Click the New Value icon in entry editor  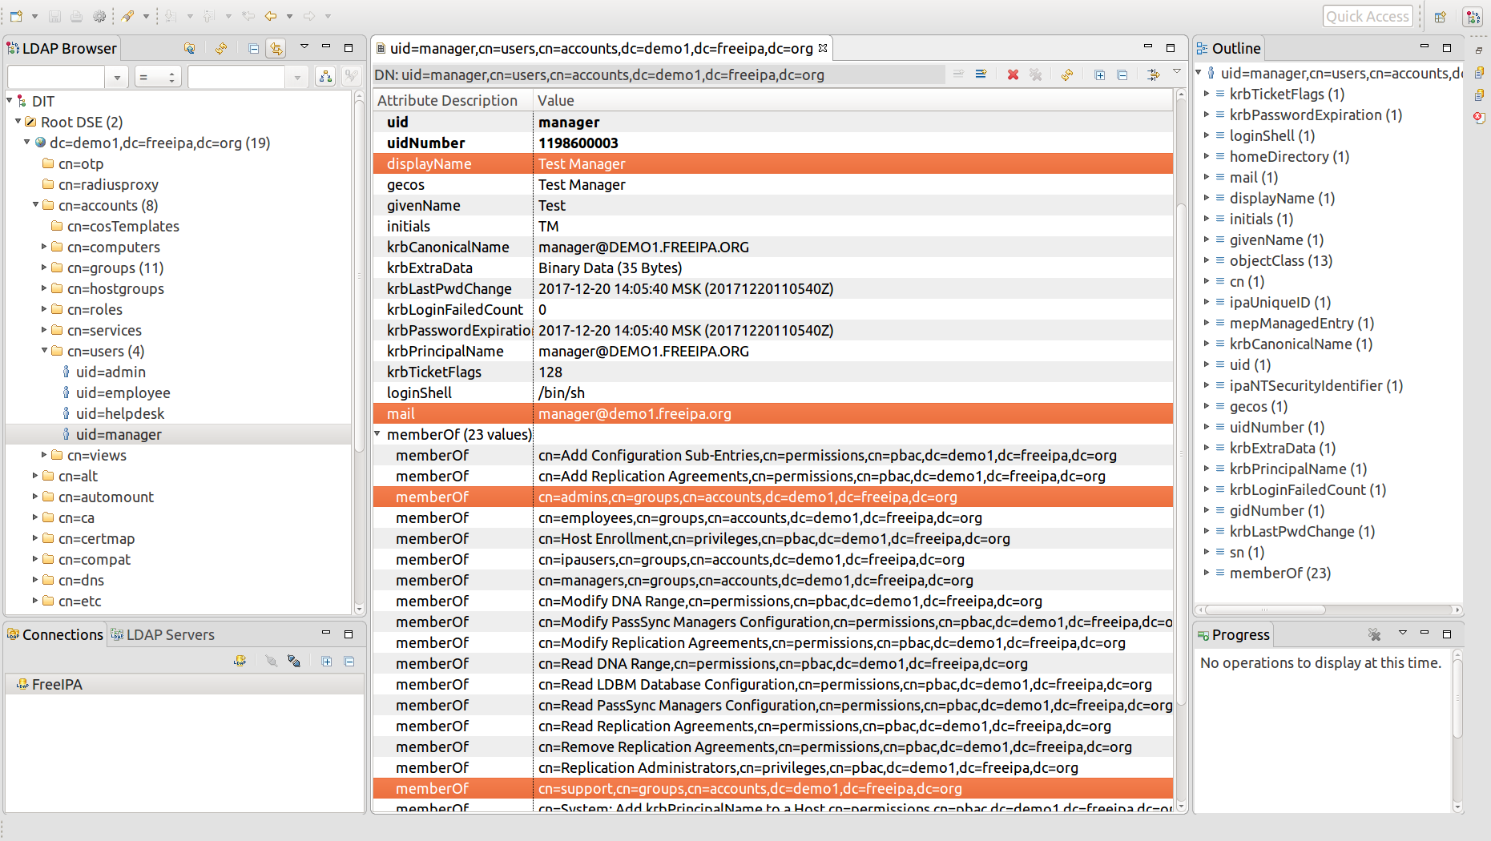[x=981, y=74]
